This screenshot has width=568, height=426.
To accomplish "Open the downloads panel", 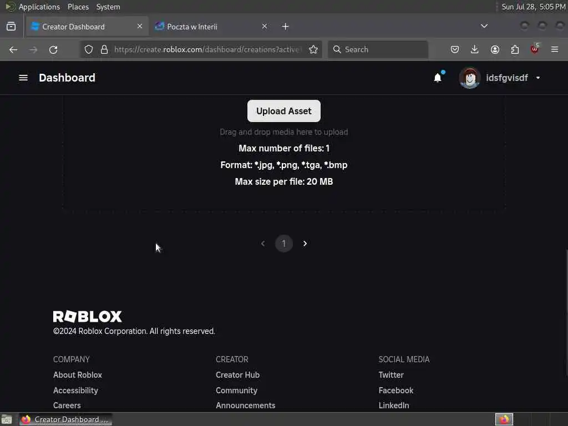I will 475,49.
